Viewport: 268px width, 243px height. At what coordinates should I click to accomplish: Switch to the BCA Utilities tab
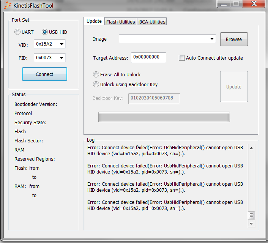pos(152,22)
